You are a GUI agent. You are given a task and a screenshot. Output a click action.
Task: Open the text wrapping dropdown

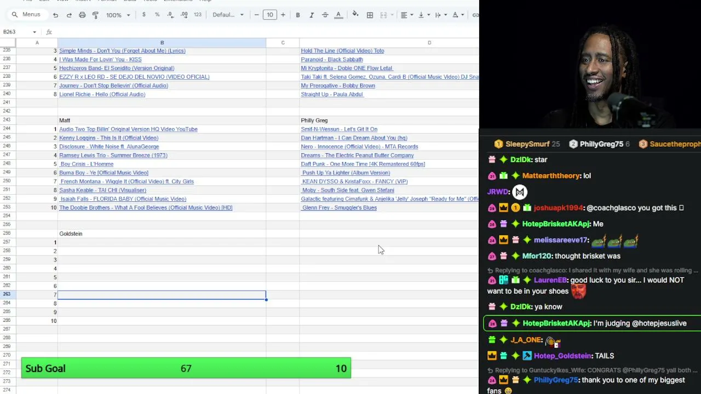440,15
